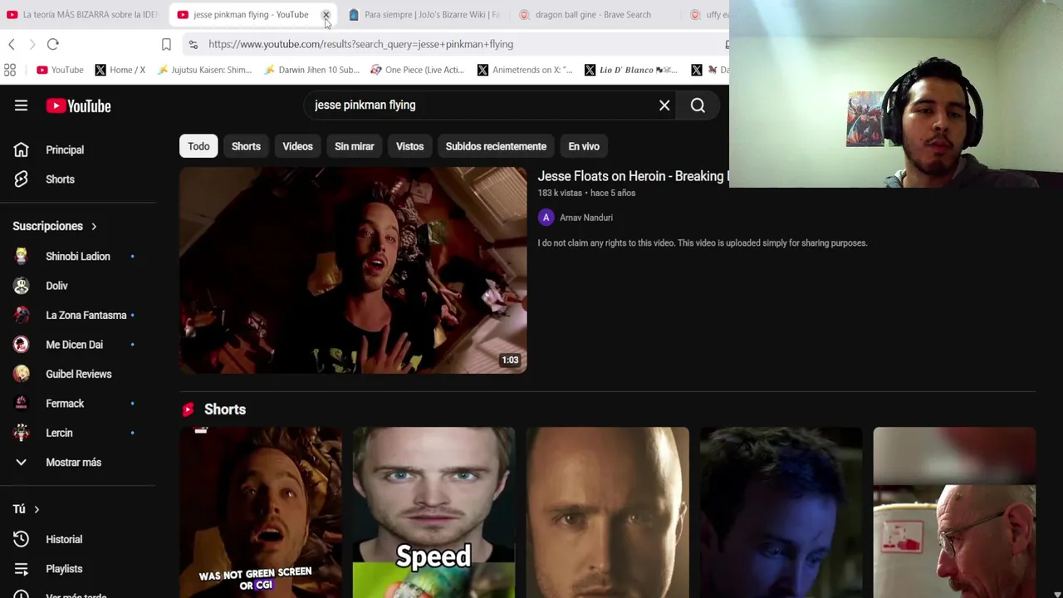Click the YouTube logo
Viewport: 1063px width, 598px height.
coord(78,105)
